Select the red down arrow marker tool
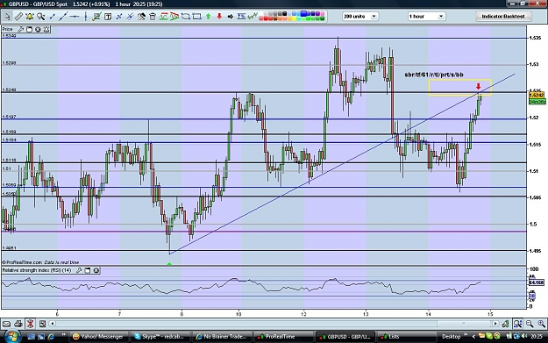The image size is (548, 343). (219, 16)
